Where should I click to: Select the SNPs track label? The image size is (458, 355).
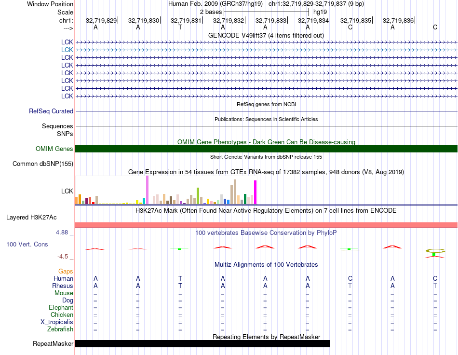(65, 134)
